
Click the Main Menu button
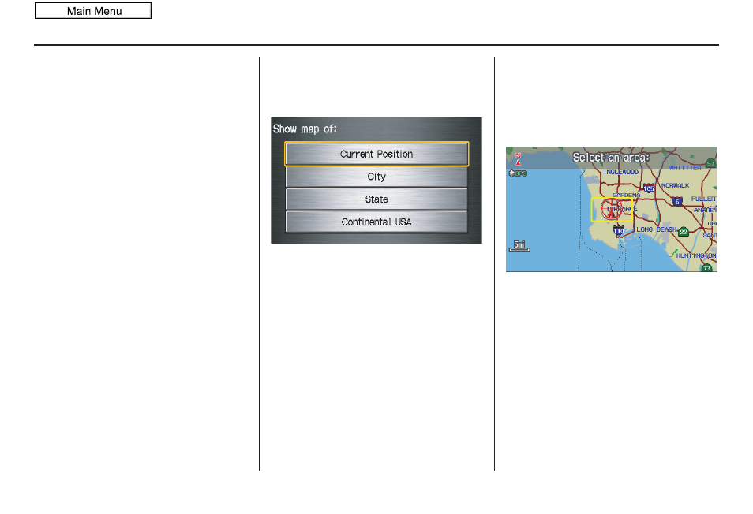click(x=92, y=10)
